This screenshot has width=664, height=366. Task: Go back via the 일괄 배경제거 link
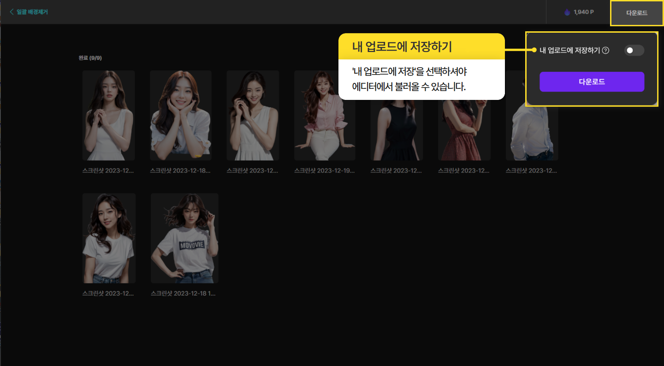29,12
